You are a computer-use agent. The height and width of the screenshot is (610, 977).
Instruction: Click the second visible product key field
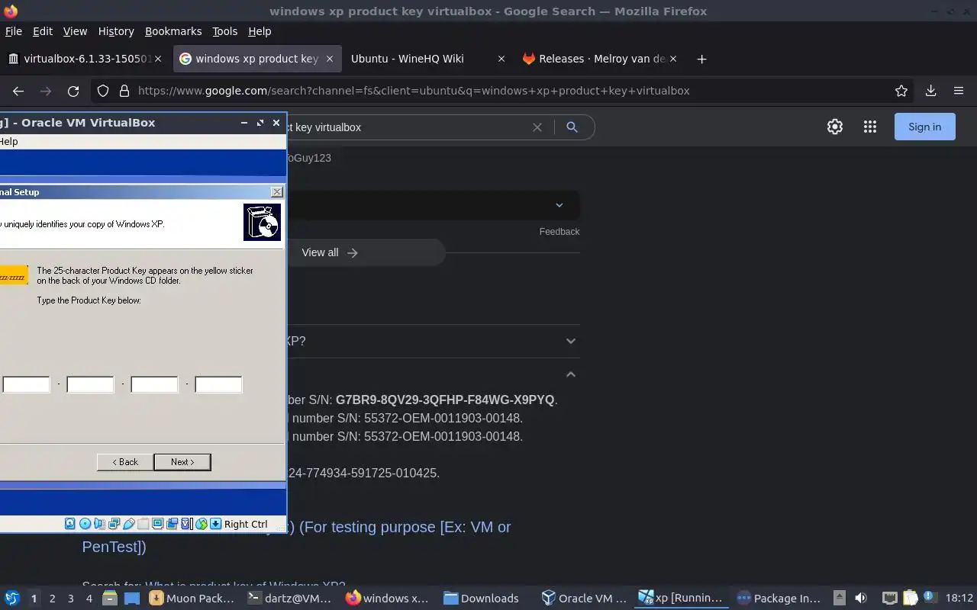pos(90,384)
